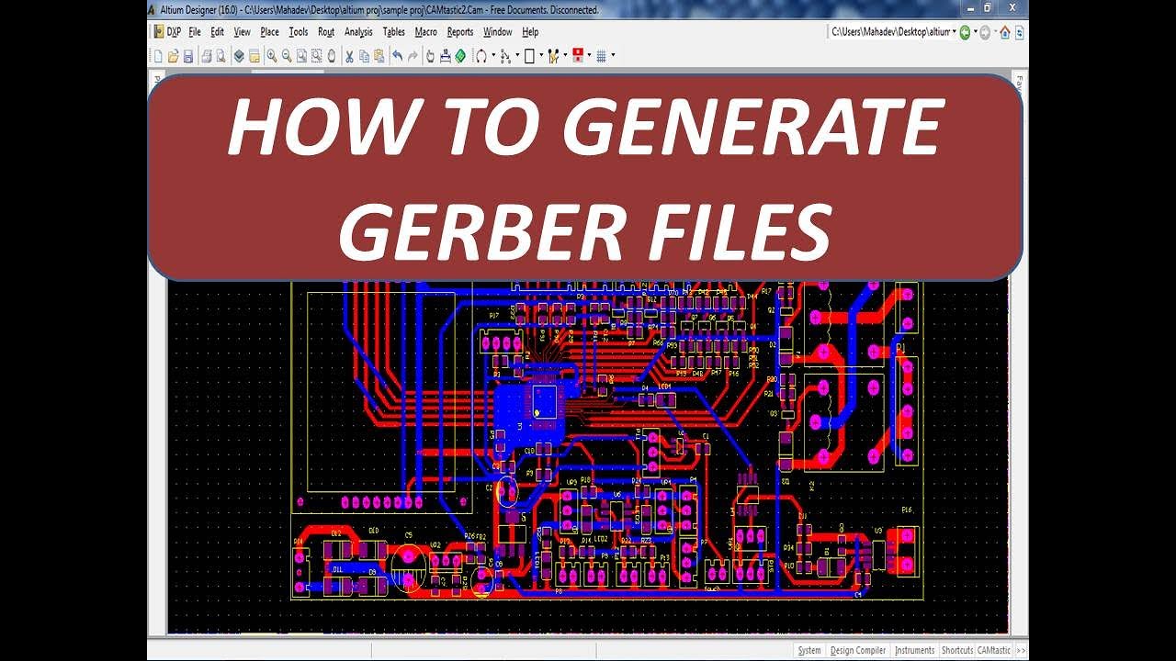Open Print Preview icon
Screen dimensions: 1176x661
pyautogui.click(x=220, y=56)
